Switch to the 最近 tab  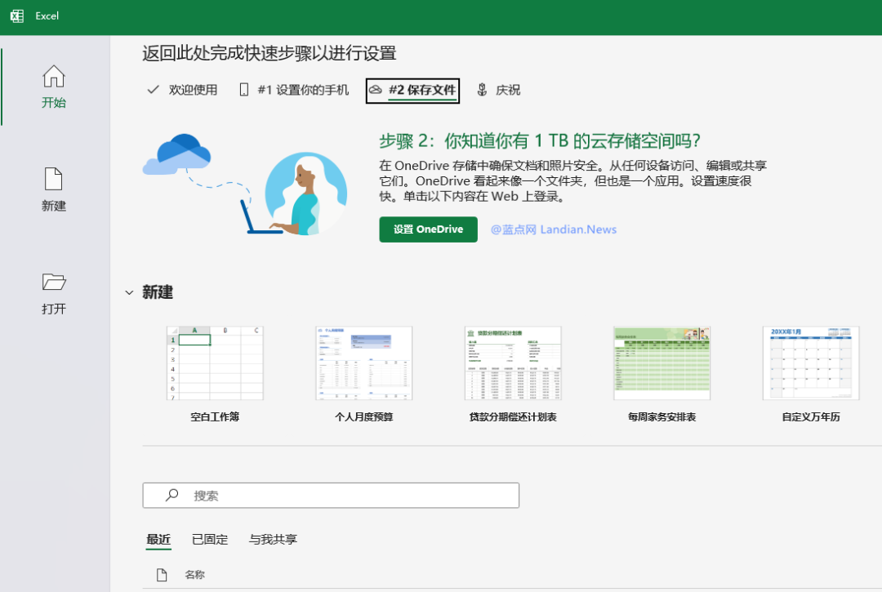158,539
